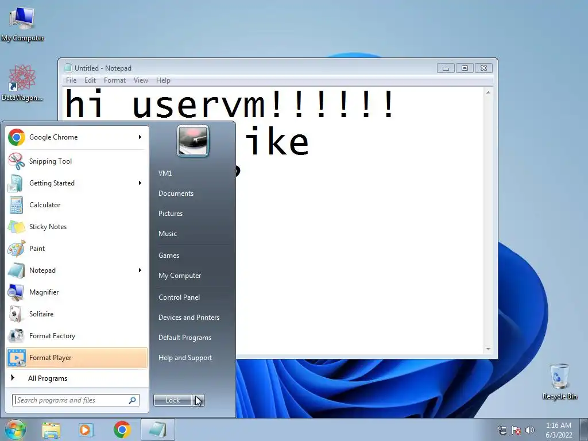The width and height of the screenshot is (588, 441).
Task: Open Music from Start menu
Action: click(168, 234)
